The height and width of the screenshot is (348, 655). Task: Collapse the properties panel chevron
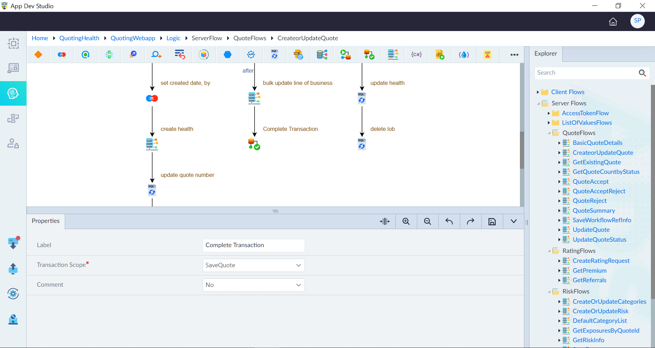pos(513,222)
